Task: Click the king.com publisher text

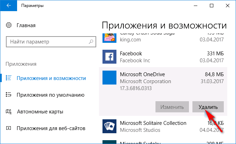Action: pos(130,40)
